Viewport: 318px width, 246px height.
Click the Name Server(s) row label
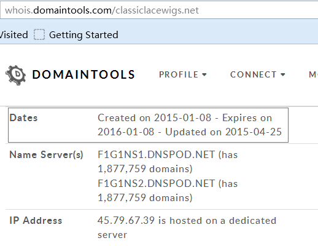pyautogui.click(x=46, y=155)
